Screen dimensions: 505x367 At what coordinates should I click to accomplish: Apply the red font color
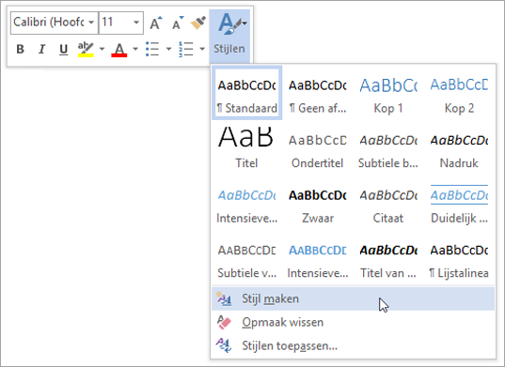point(119,50)
